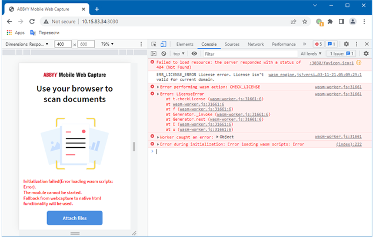The image size is (373, 237).
Task: Open the Extensions puzzle icon
Action: click(x=330, y=22)
